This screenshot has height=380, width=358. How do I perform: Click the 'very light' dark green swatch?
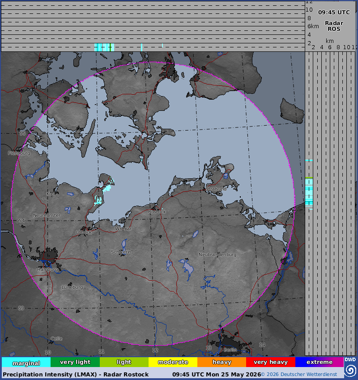click(x=75, y=363)
